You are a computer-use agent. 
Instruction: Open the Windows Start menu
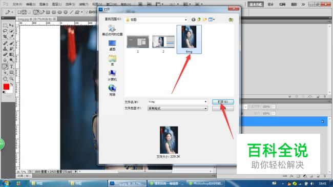point(6,183)
